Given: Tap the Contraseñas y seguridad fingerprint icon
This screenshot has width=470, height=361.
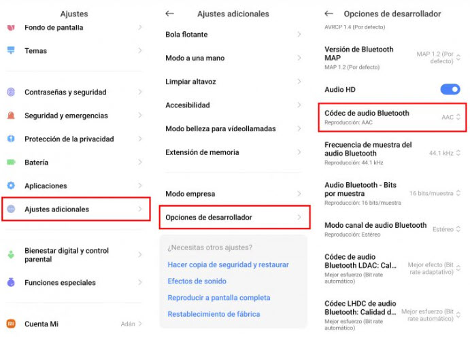Looking at the screenshot, I should click(x=11, y=92).
